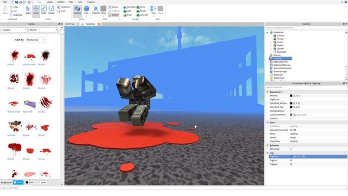Click terrain Generate
This screenshot has width=348, height=196.
129,7
